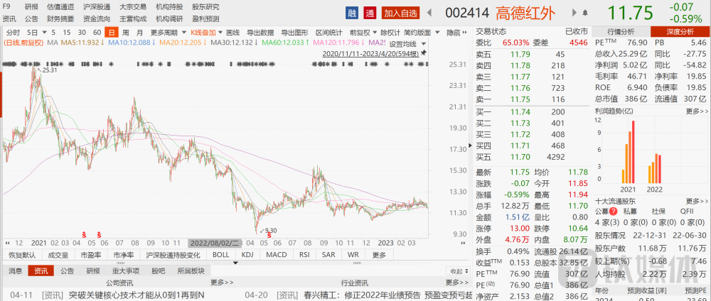Image resolution: width=711 pixels, height=301 pixels.
Task: Select the 30 minute period
Action: click(82, 33)
